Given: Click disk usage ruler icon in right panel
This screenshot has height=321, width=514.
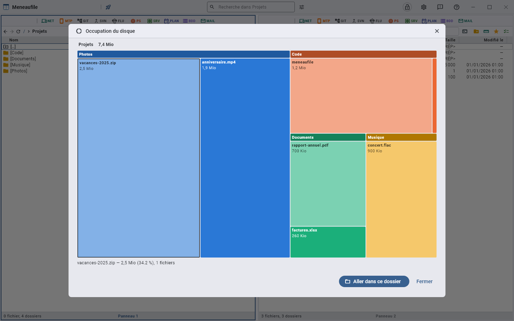Looking at the screenshot, I should pos(486,31).
